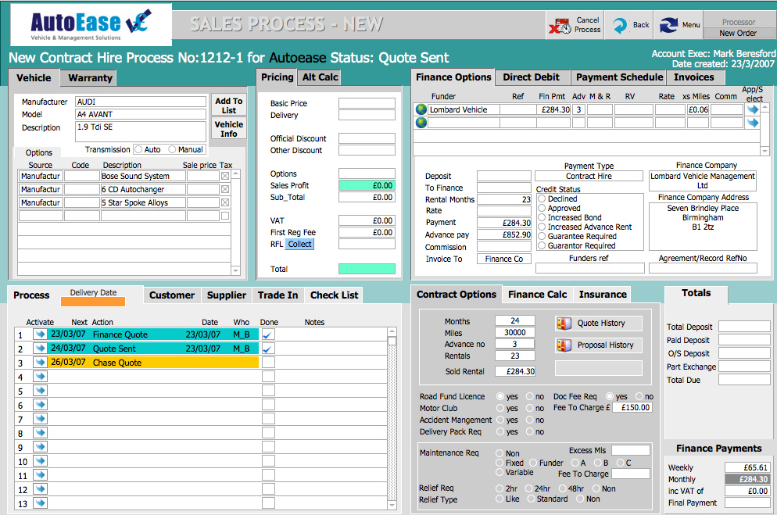Click activate arrow on process row 5
The width and height of the screenshot is (777, 515).
[x=40, y=390]
